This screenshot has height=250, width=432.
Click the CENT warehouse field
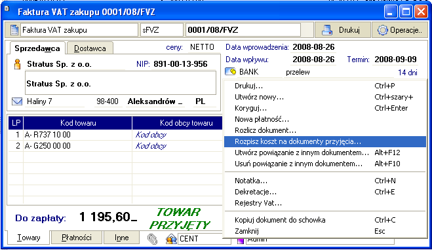tap(204, 239)
